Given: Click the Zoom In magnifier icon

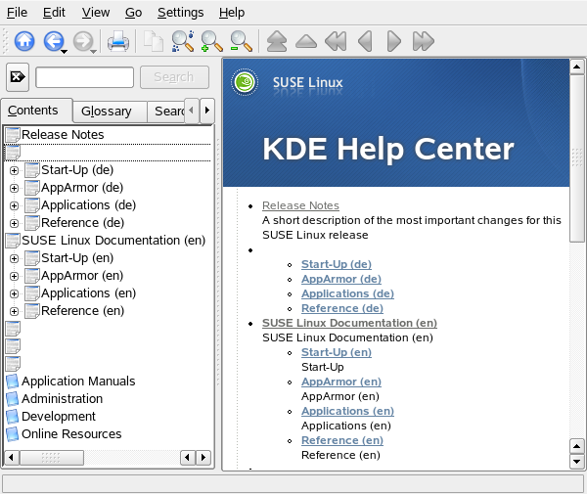Looking at the screenshot, I should tap(211, 41).
